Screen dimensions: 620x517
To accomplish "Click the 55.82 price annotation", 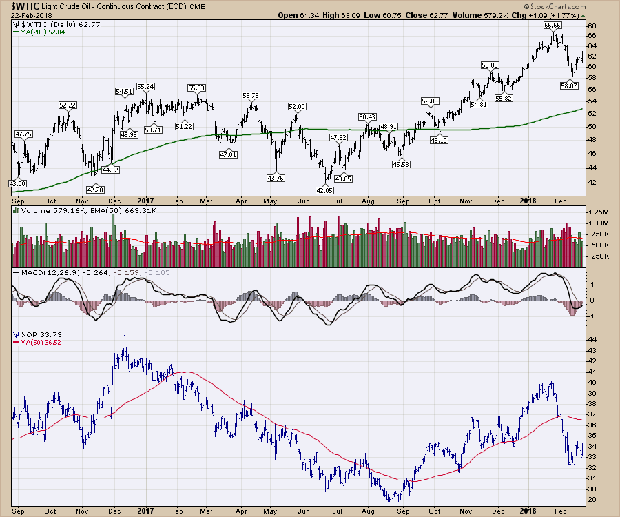I will point(504,98).
